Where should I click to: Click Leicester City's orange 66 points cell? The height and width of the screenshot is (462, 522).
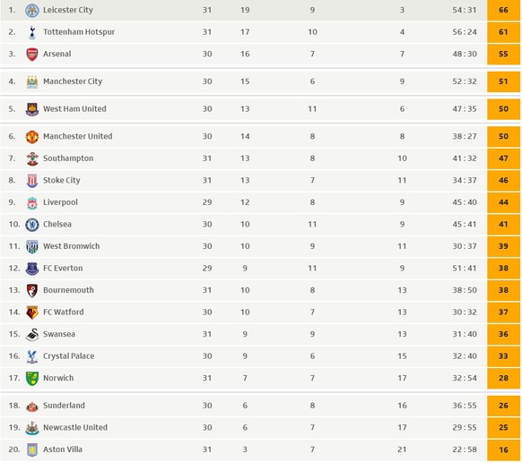point(503,10)
